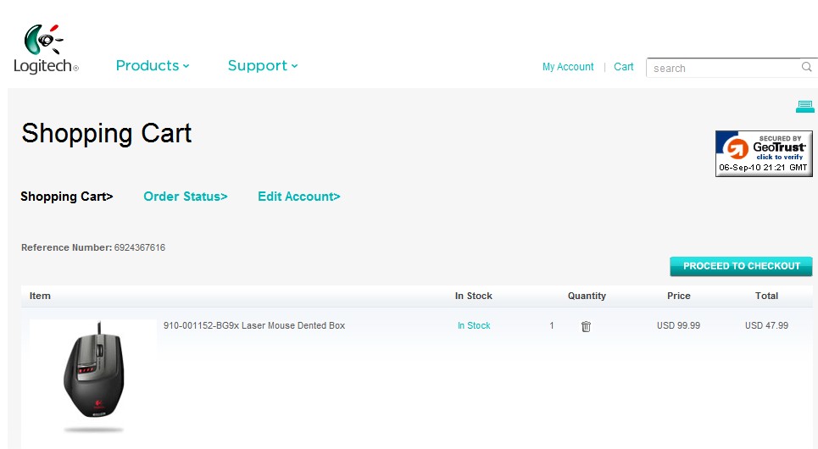Click the Item column header

[x=40, y=296]
